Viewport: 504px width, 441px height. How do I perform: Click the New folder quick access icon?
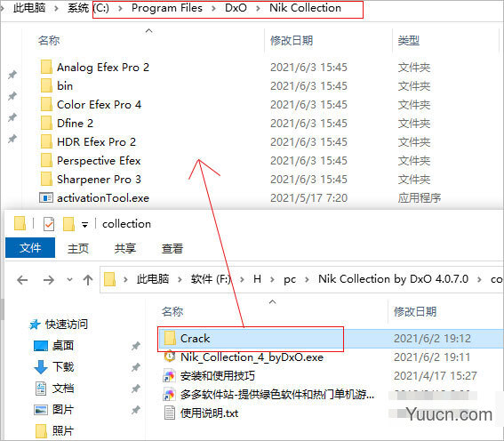click(x=68, y=224)
